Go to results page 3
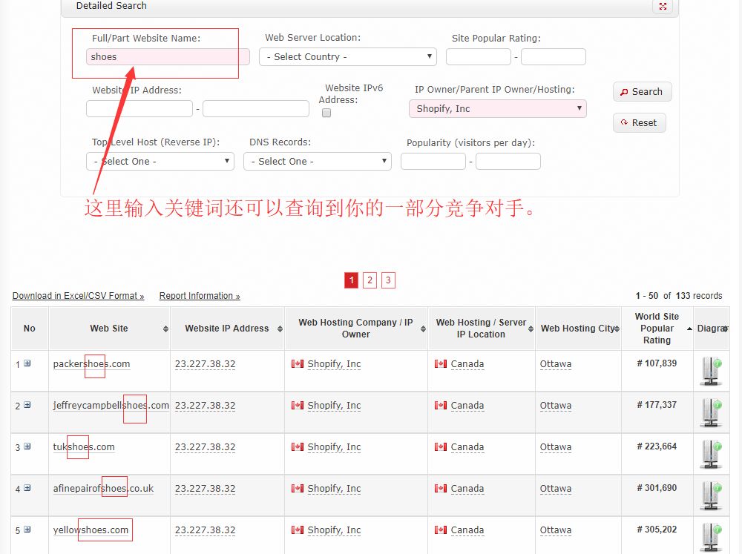 coord(388,280)
